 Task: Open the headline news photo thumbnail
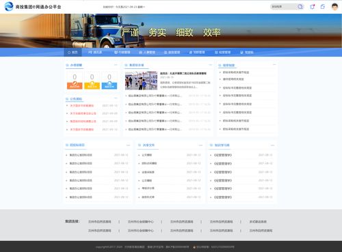point(141,81)
